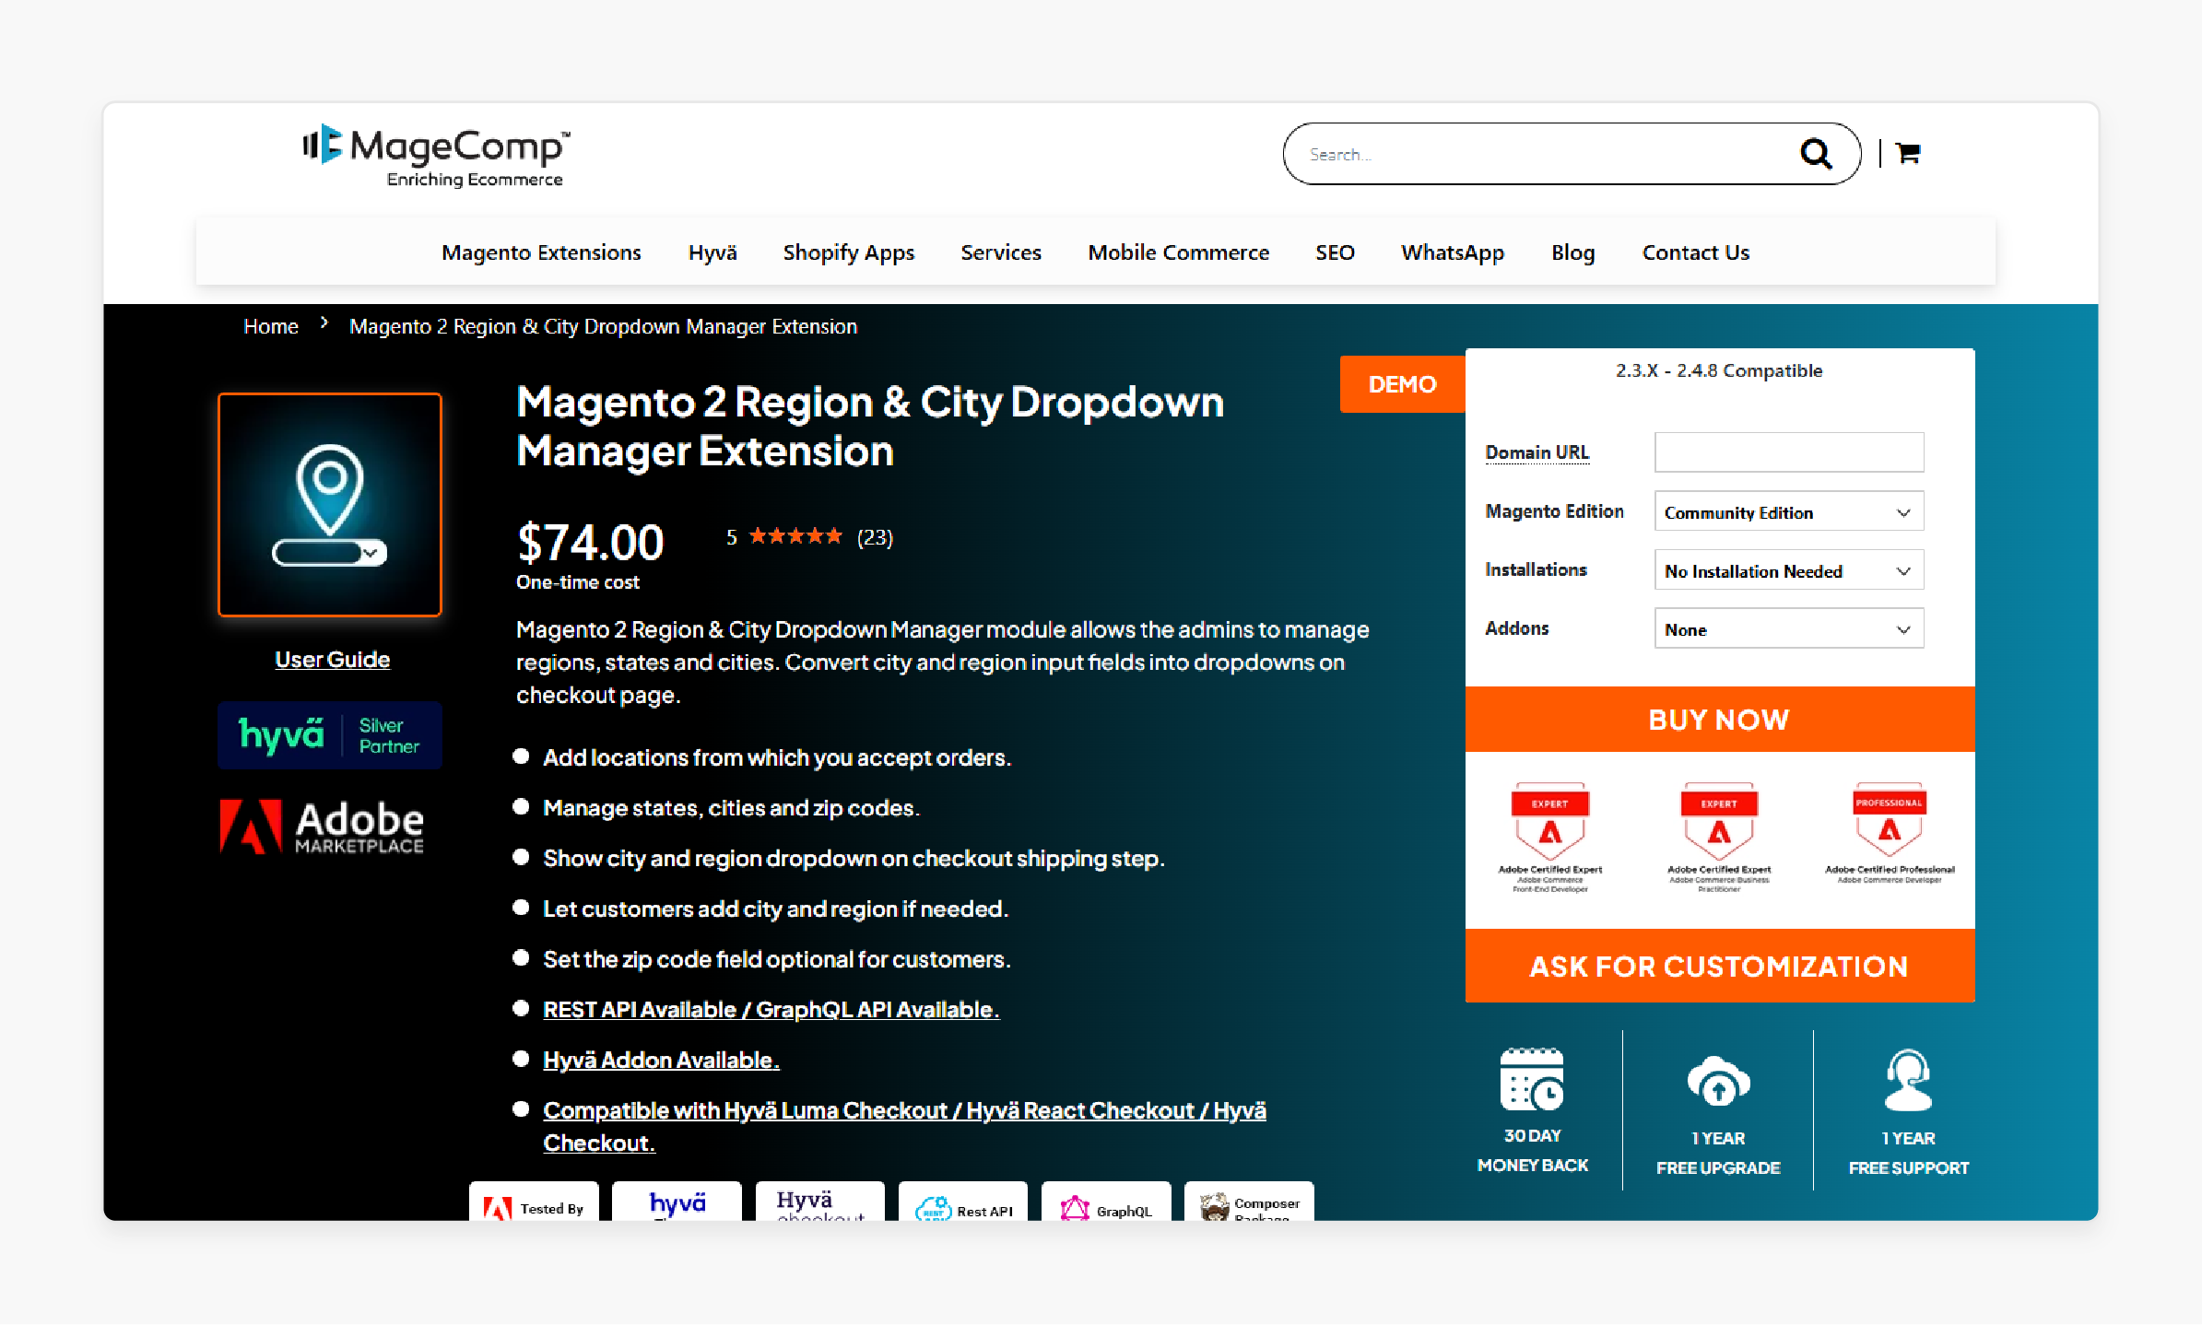Click ASK FOR CUSTOMIZATION button
Image resolution: width=2202 pixels, height=1325 pixels.
(1719, 966)
